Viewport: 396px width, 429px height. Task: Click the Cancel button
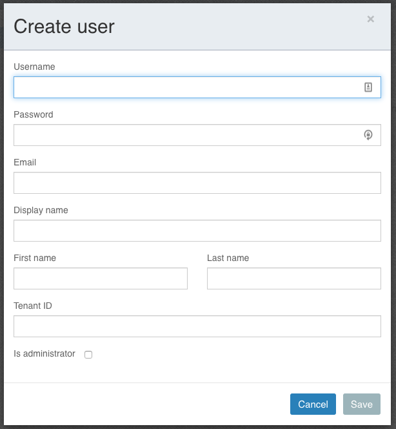(x=313, y=404)
